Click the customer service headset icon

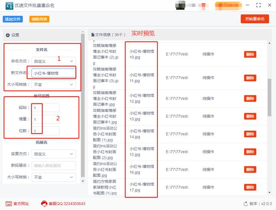(44, 204)
